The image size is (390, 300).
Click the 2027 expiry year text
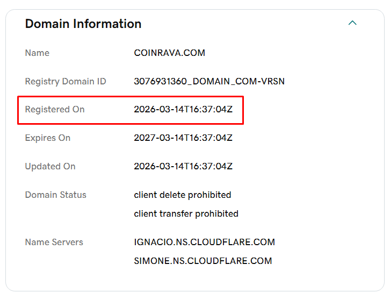tap(144, 138)
